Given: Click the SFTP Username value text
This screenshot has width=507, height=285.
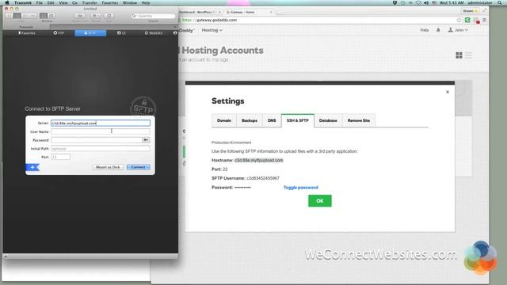Looking at the screenshot, I should pos(263,178).
